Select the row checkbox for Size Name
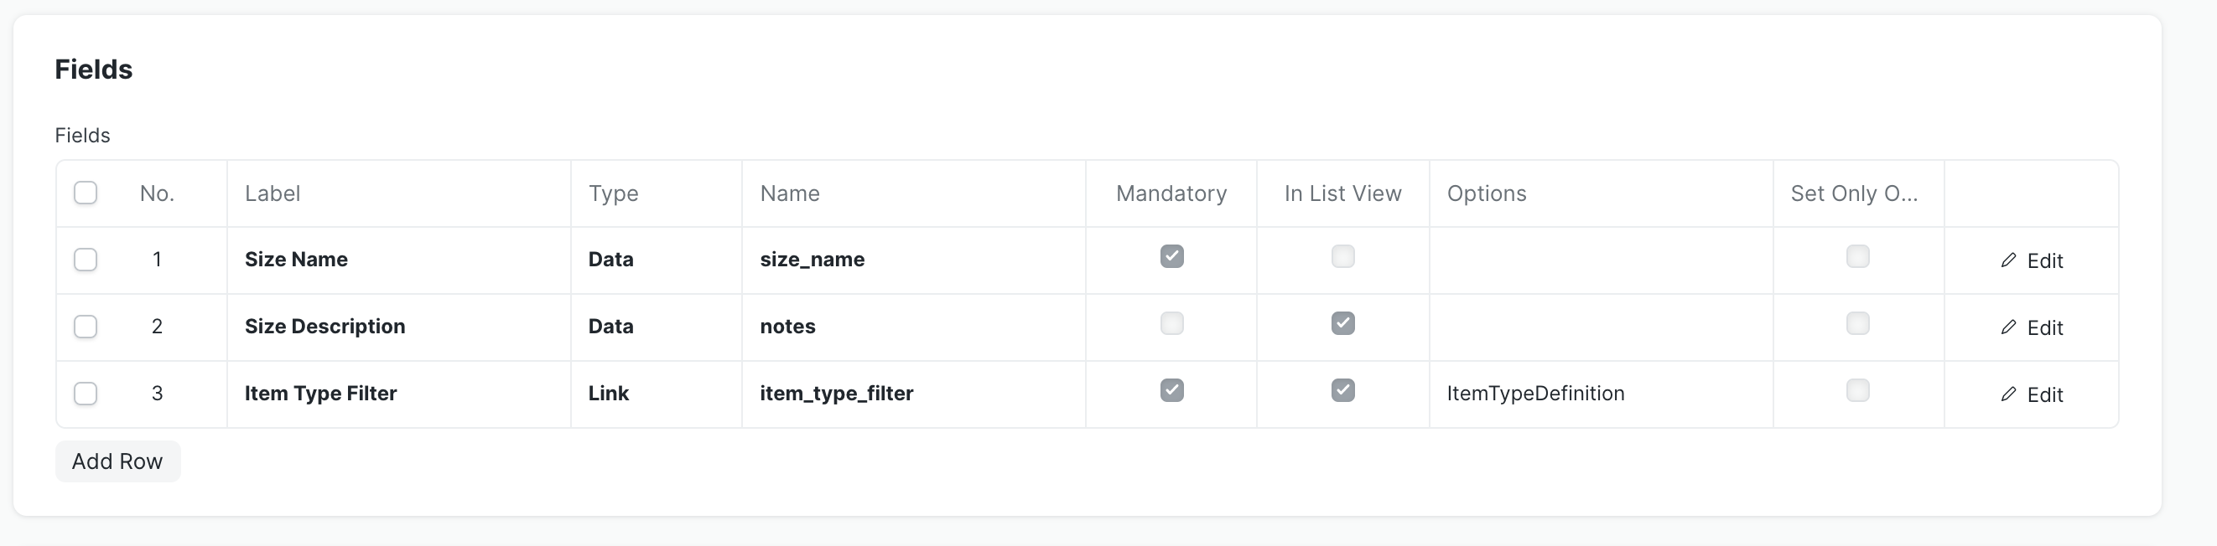This screenshot has height=546, width=2217. pos(86,260)
